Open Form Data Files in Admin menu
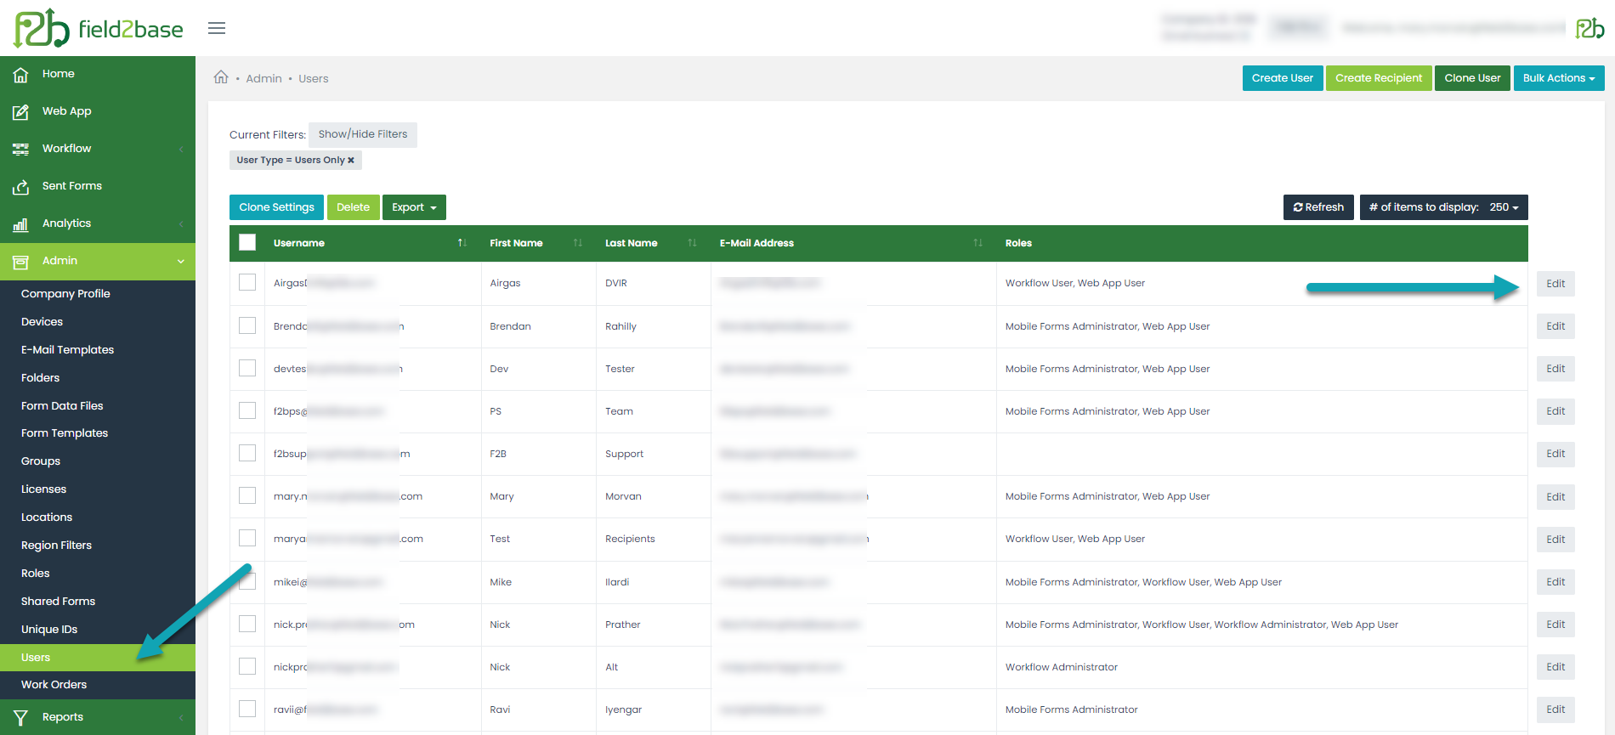The width and height of the screenshot is (1615, 735). click(62, 406)
